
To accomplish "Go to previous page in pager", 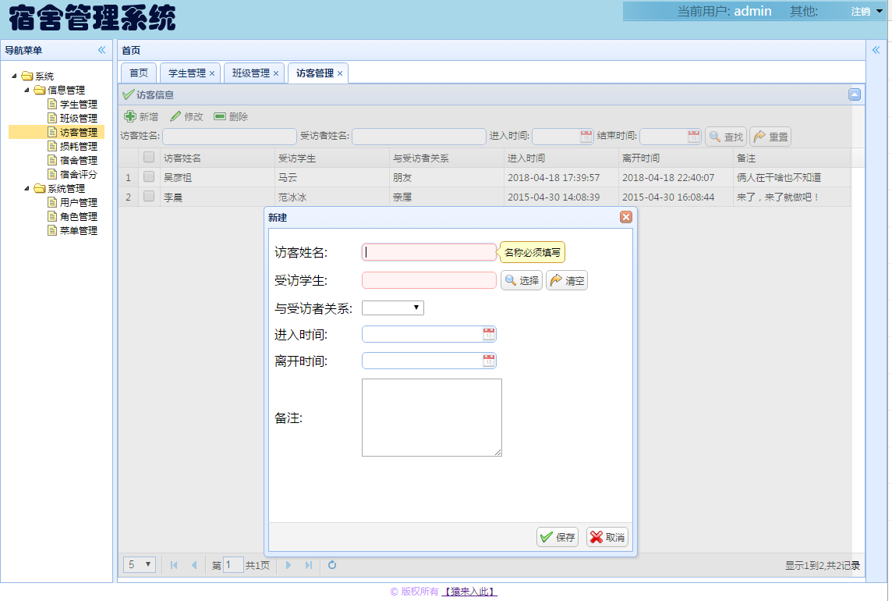I will coord(194,565).
